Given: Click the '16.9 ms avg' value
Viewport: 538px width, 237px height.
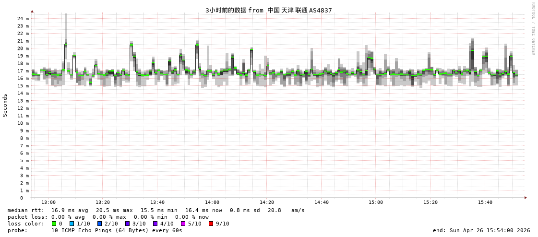Looking at the screenshot, I should pyautogui.click(x=70, y=210).
